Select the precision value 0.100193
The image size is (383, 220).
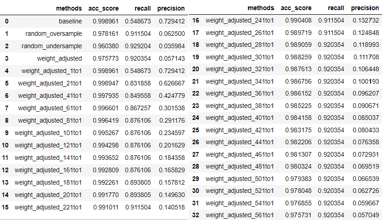tap(366, 82)
